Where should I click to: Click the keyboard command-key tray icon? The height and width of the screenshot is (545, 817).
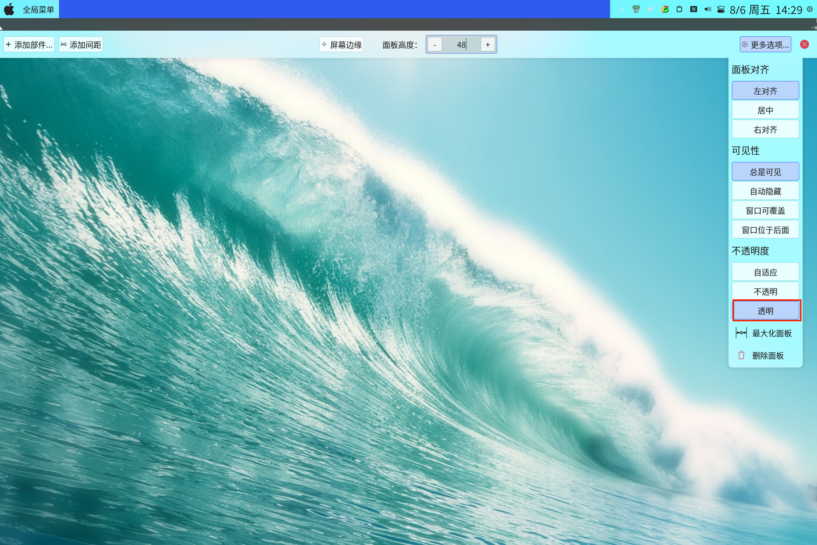(x=694, y=9)
